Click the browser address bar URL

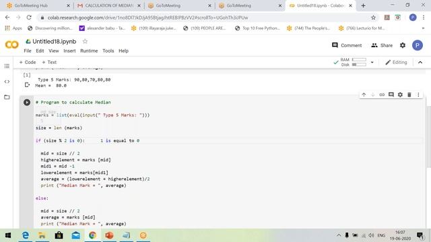[x=147, y=17]
